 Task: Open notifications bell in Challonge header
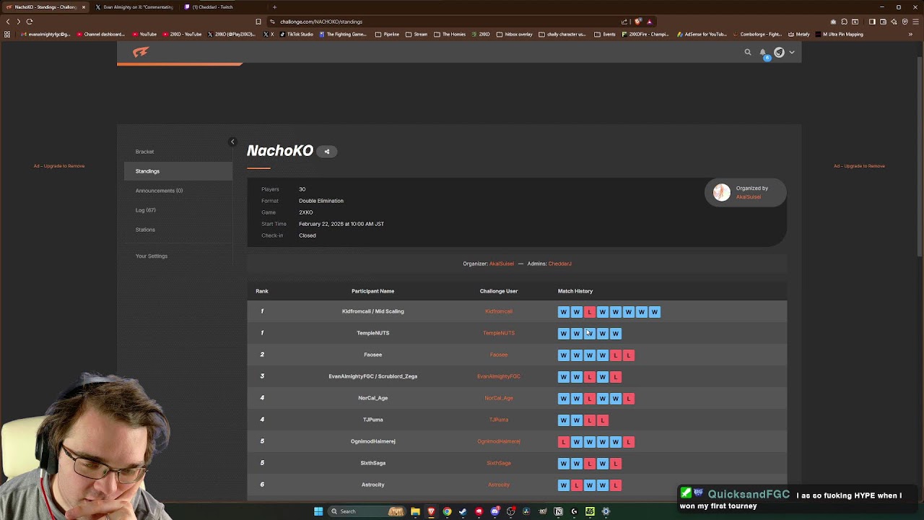coord(763,53)
